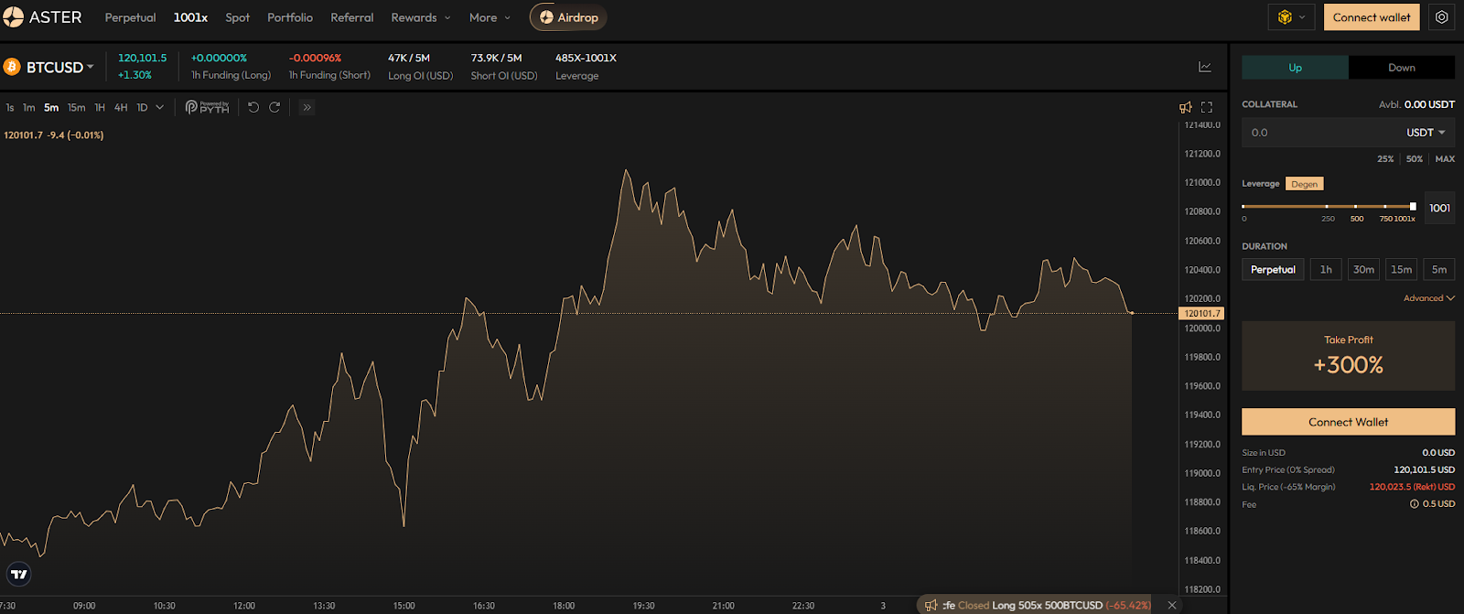Viewport: 1464px width, 614px height.
Task: Click the undo arrow in chart toolbar
Action: pyautogui.click(x=253, y=107)
